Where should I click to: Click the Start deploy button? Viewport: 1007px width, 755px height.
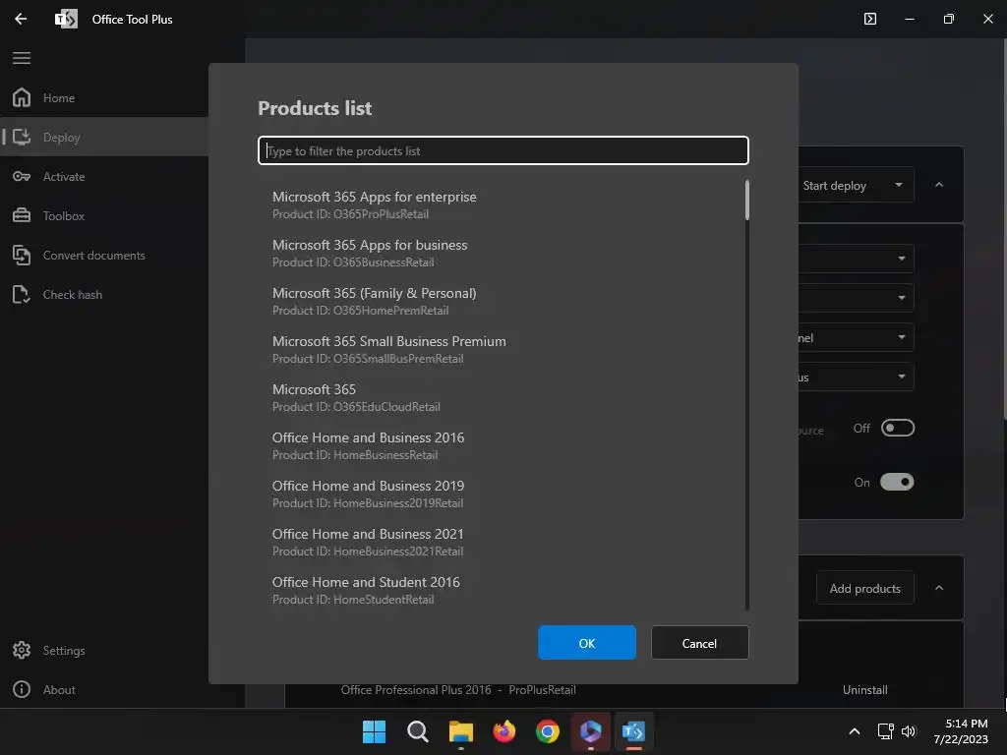point(834,185)
